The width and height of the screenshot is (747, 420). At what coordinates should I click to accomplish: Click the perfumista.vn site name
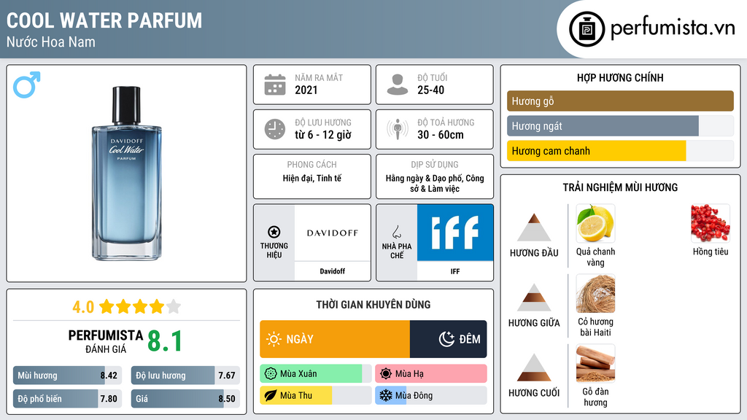coord(673,28)
